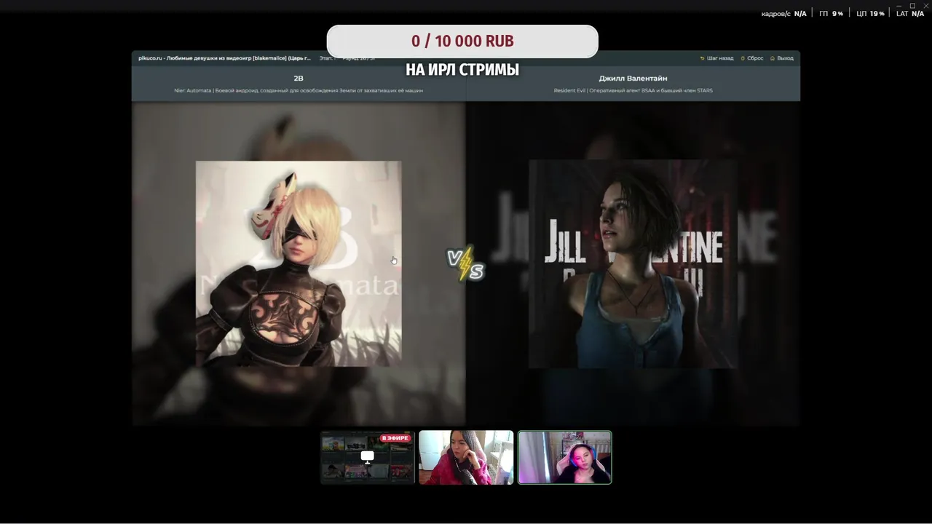Click the 'LAT N/A' latency indicator
This screenshot has width=932, height=524.
click(x=910, y=14)
